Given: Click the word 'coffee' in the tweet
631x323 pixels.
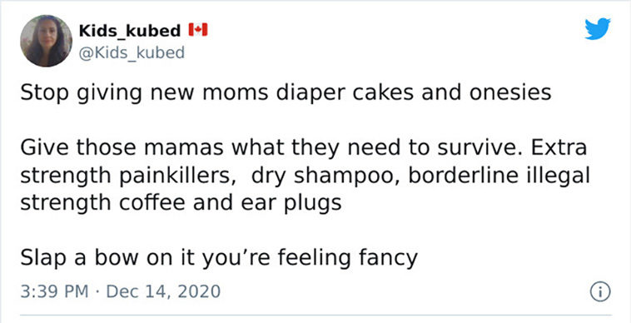Looking at the screenshot, I should [x=152, y=202].
